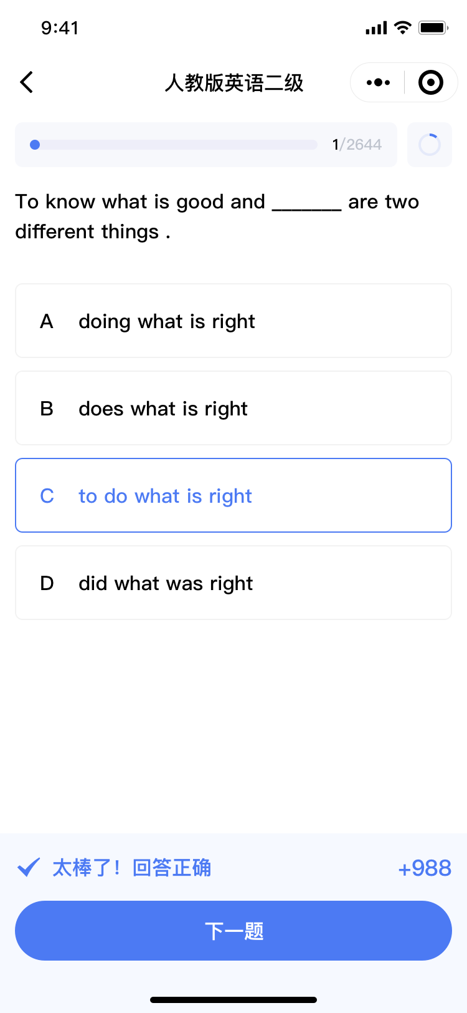Close mini program via target icon
The width and height of the screenshot is (467, 1013).
pos(430,82)
